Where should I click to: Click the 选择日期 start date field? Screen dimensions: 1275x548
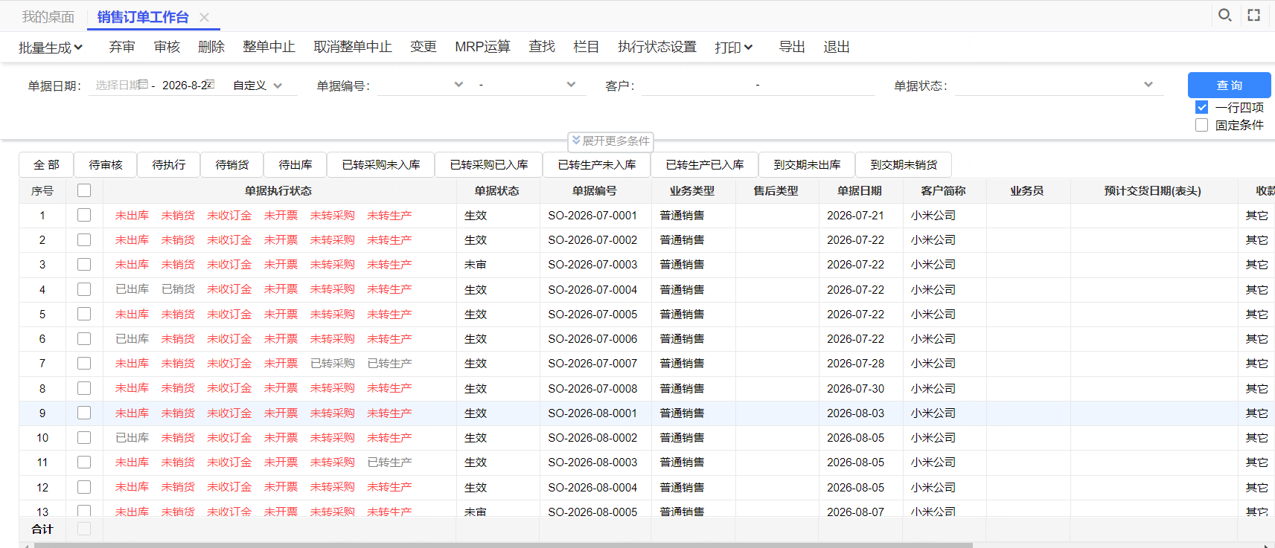point(118,85)
